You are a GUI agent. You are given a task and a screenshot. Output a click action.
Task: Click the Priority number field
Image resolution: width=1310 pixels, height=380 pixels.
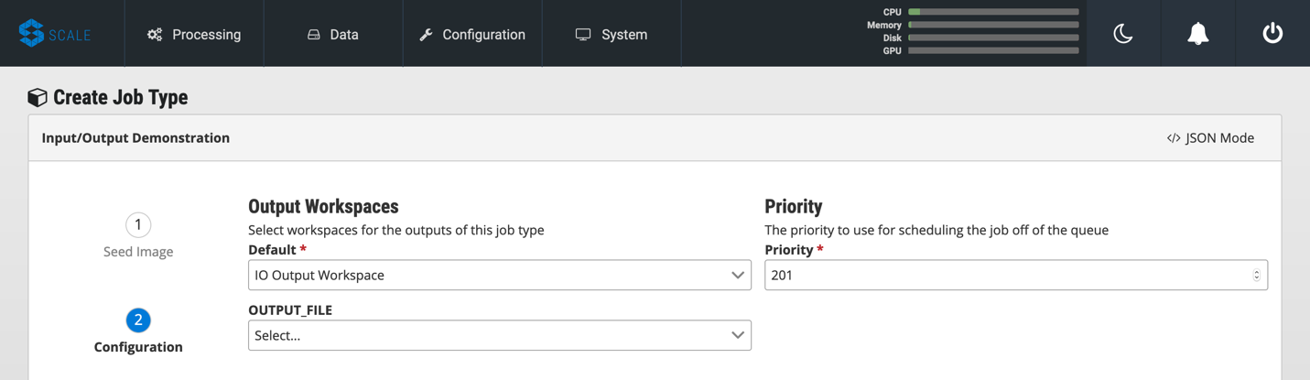[x=1007, y=276]
